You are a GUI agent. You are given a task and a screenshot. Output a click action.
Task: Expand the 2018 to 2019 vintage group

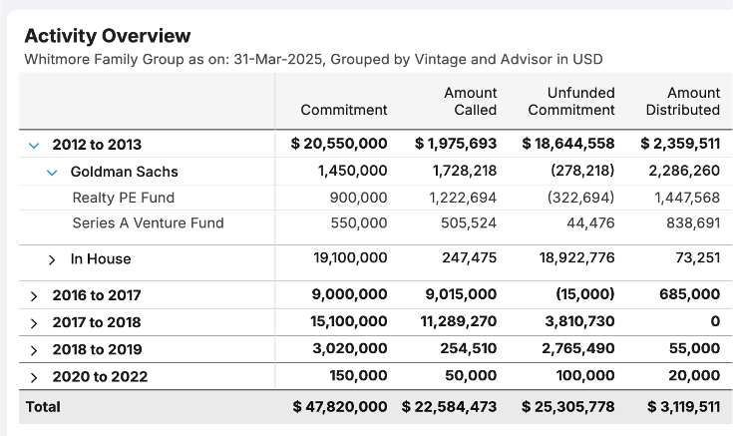tap(34, 350)
